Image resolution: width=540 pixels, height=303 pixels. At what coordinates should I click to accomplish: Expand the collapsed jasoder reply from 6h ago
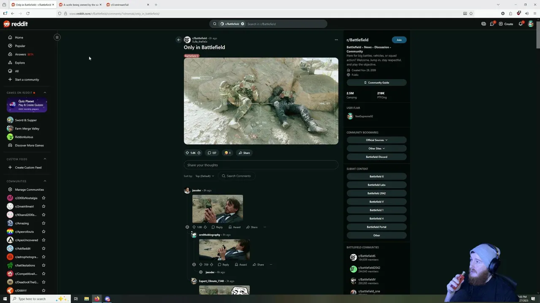(x=201, y=272)
